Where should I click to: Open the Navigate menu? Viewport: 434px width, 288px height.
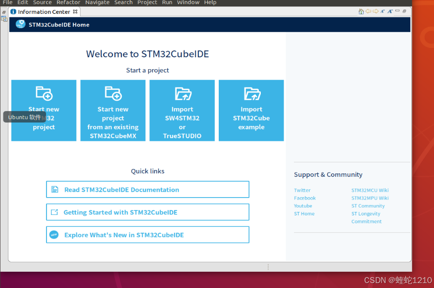[x=97, y=2]
